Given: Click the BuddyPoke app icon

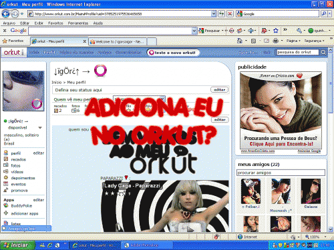Looking at the screenshot, I should click(6, 205).
